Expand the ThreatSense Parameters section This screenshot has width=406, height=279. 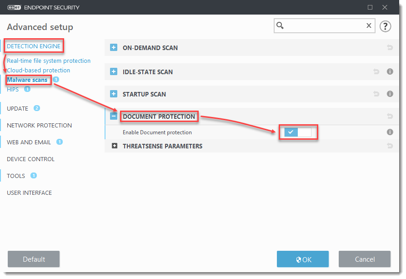113,146
